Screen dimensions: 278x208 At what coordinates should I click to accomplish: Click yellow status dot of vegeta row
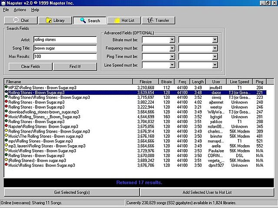[6, 160]
